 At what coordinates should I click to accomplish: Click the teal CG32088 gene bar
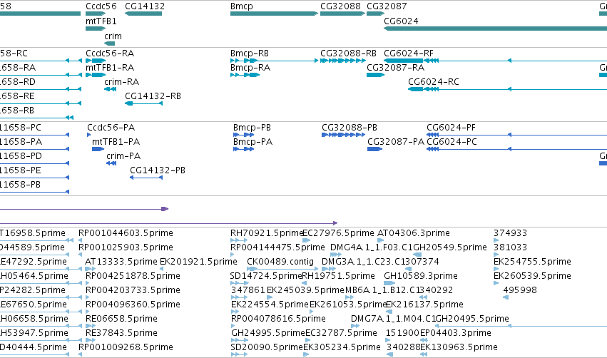tap(342, 14)
